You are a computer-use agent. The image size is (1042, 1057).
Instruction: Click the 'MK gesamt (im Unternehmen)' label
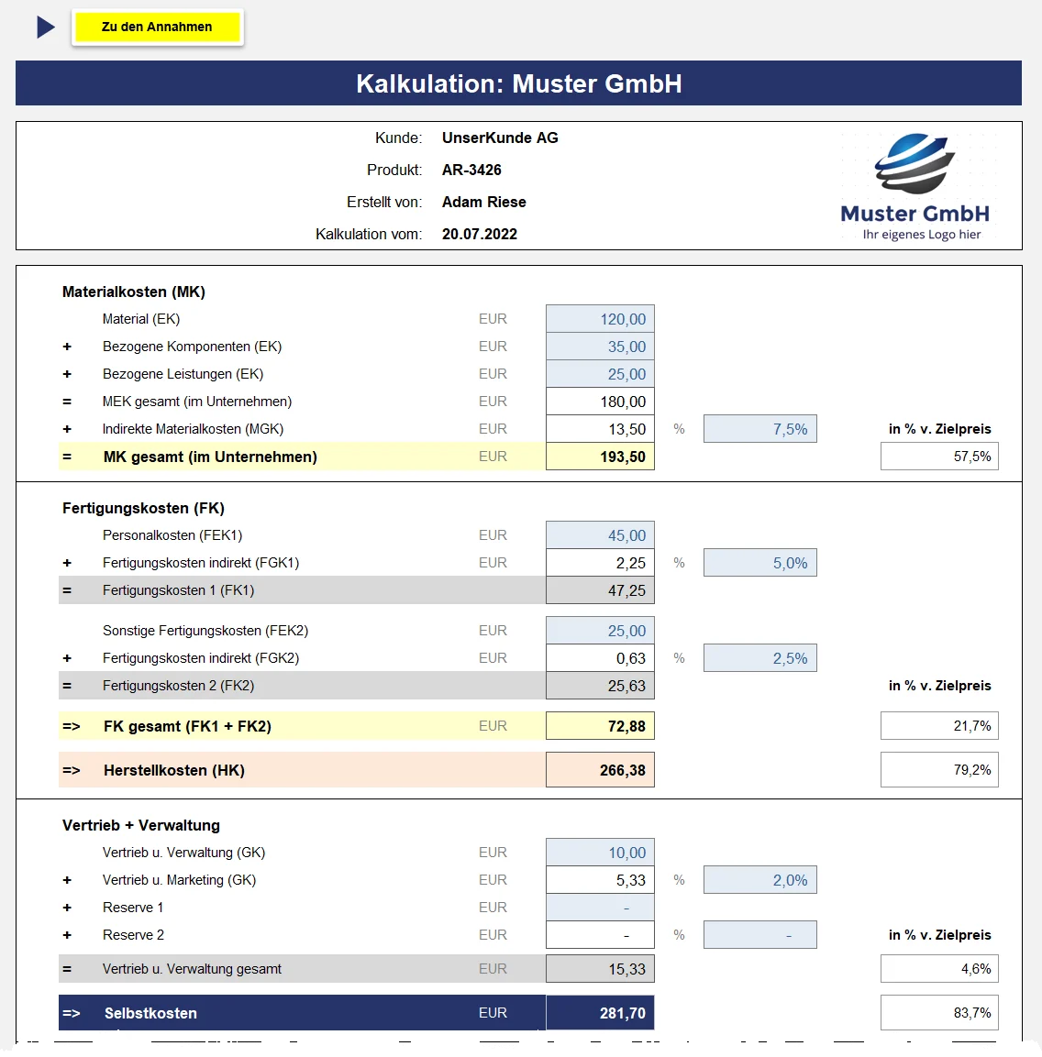(x=210, y=457)
